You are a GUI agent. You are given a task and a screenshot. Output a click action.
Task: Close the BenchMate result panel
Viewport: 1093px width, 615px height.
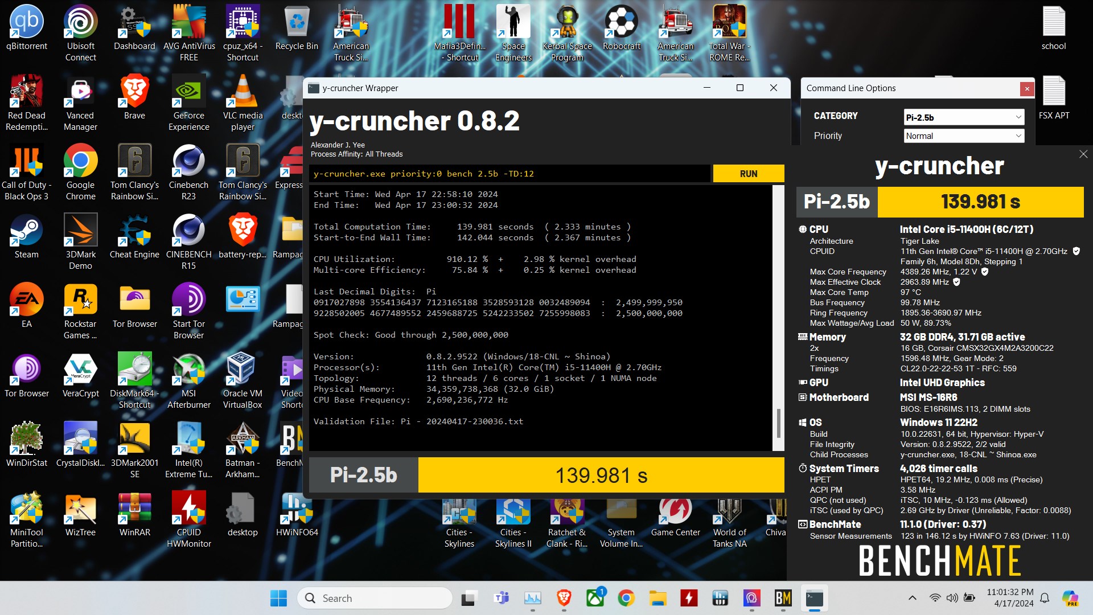click(1083, 154)
